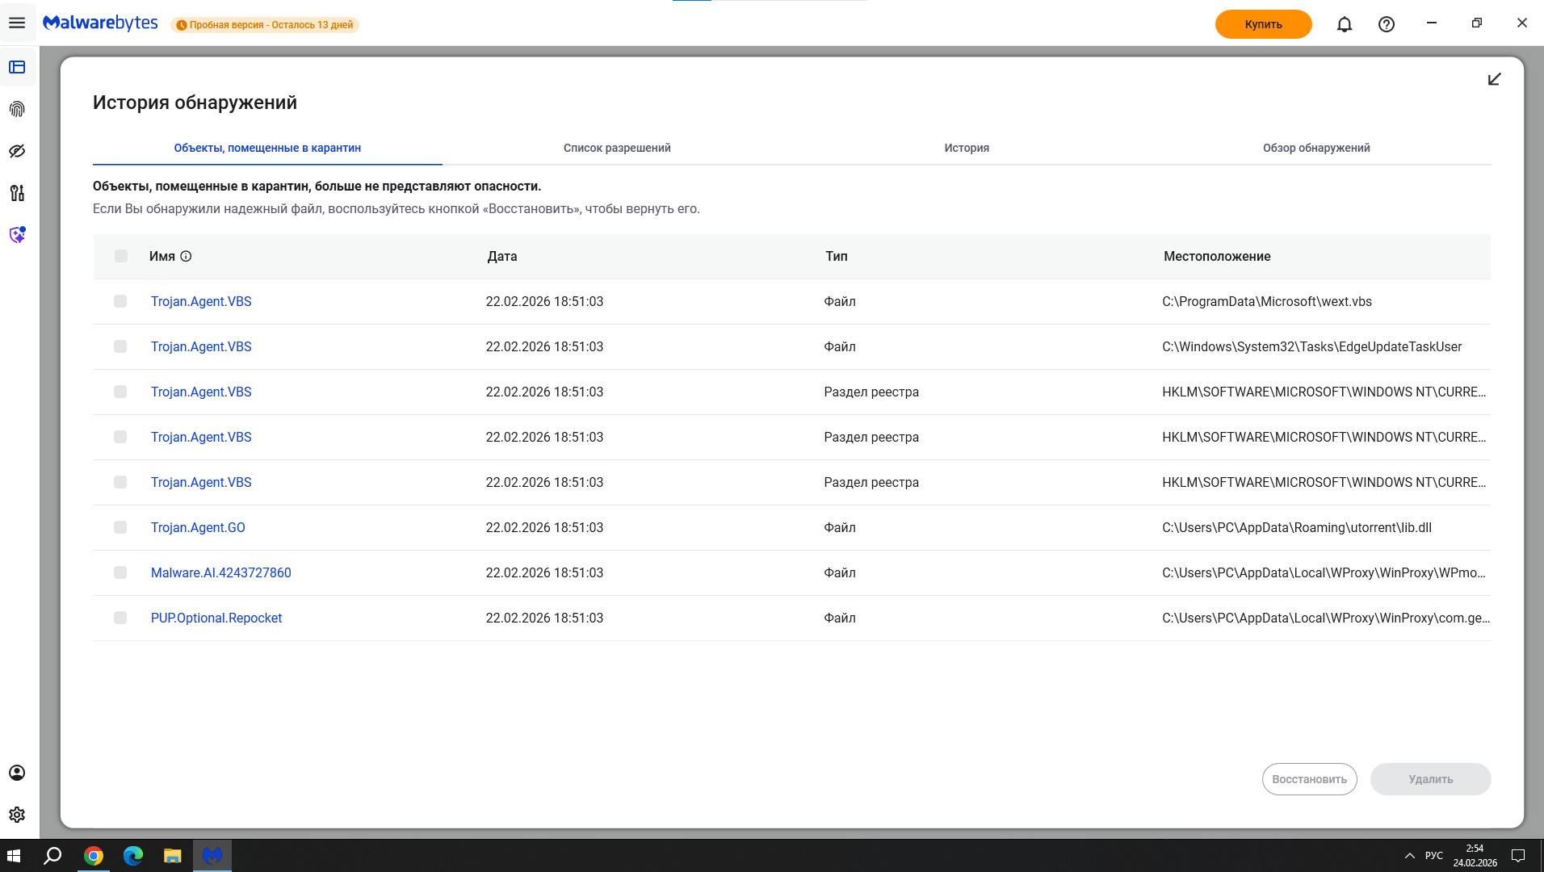Screen dimensions: 1544x872
Task: Click the Дата column header
Action: click(x=502, y=256)
